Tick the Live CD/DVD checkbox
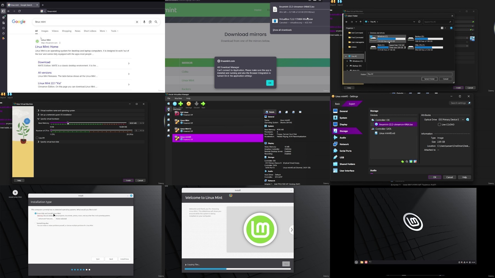The height and width of the screenshot is (278, 495). pyautogui.click(x=439, y=125)
